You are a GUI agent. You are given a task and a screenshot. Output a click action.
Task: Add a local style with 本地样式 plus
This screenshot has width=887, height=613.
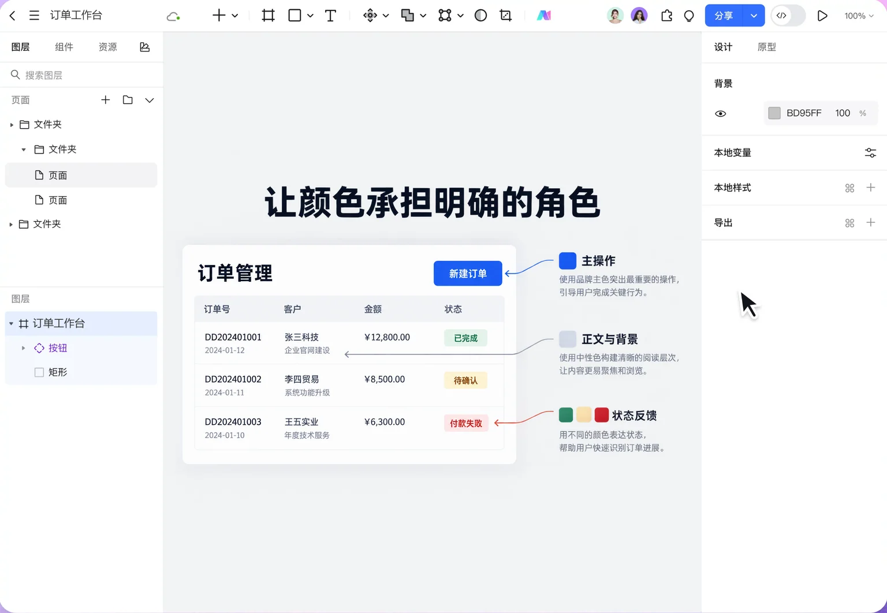click(x=871, y=188)
